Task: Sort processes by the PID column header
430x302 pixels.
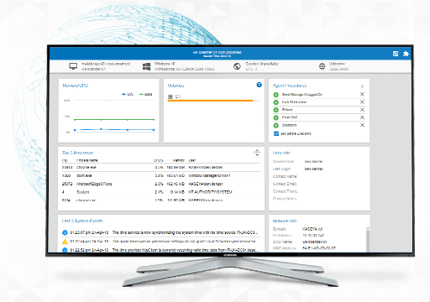Action: [x=65, y=160]
